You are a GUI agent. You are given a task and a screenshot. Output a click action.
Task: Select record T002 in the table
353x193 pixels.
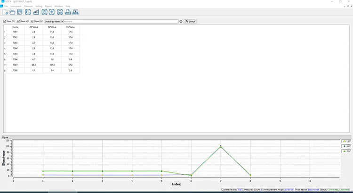point(16,37)
